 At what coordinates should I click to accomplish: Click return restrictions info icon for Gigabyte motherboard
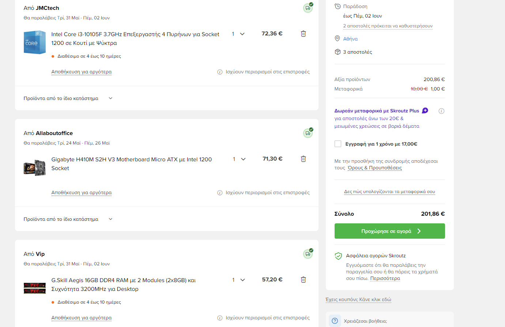[220, 193]
